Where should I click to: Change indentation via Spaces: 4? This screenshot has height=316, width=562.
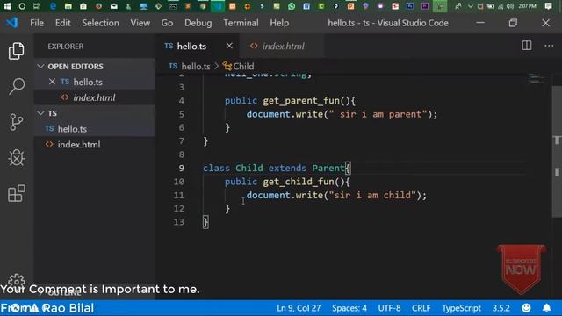[349, 308]
